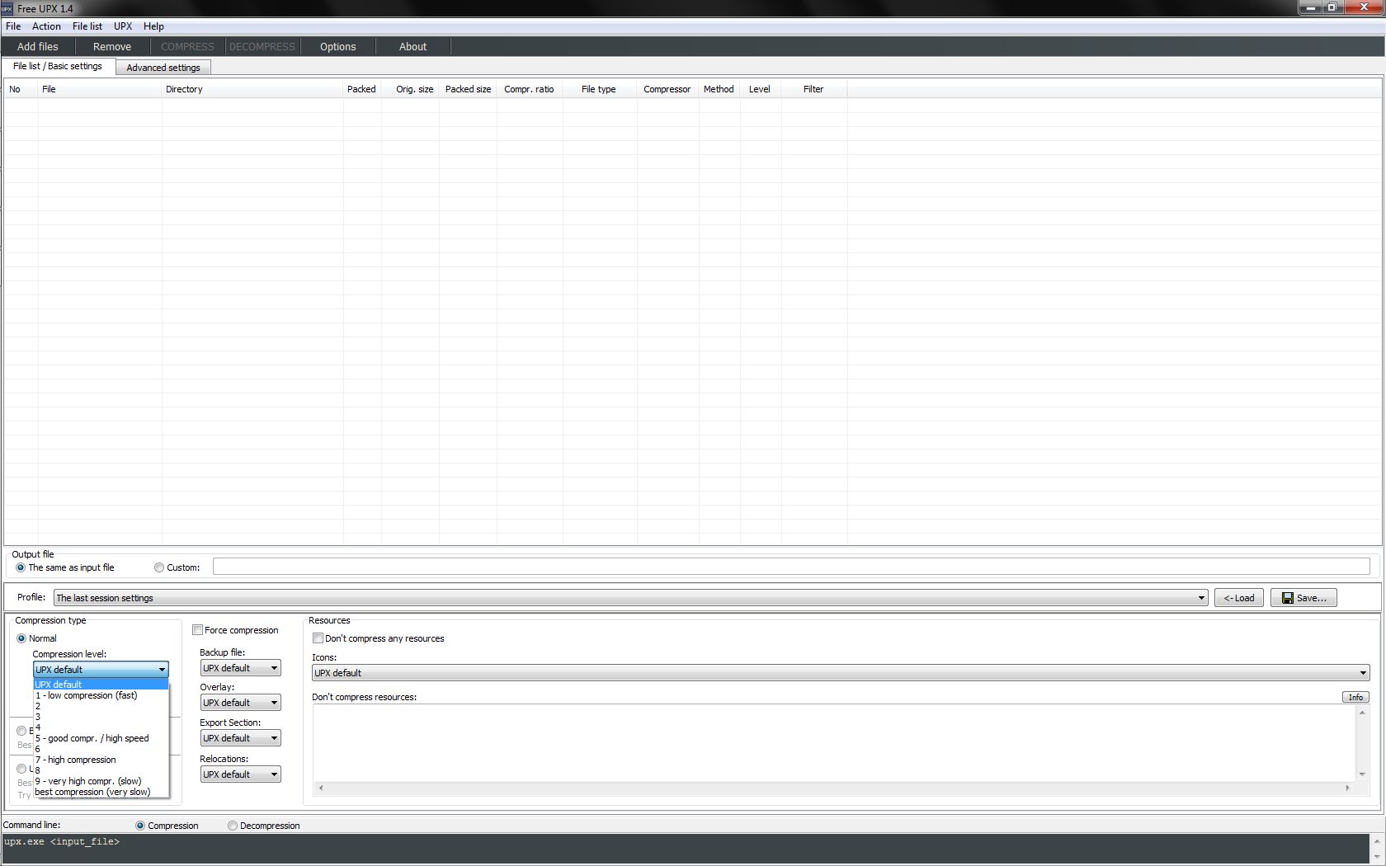Screen dimensions: 1386x866
Task: Click the Compressor column header
Action: [667, 89]
